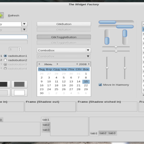The image size is (144, 144).
Task: Click the Сбт weekday header
Action: tap(78, 69)
